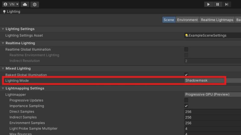Click the Indirect Resolution value field
The width and height of the screenshot is (241, 135).
point(213,61)
